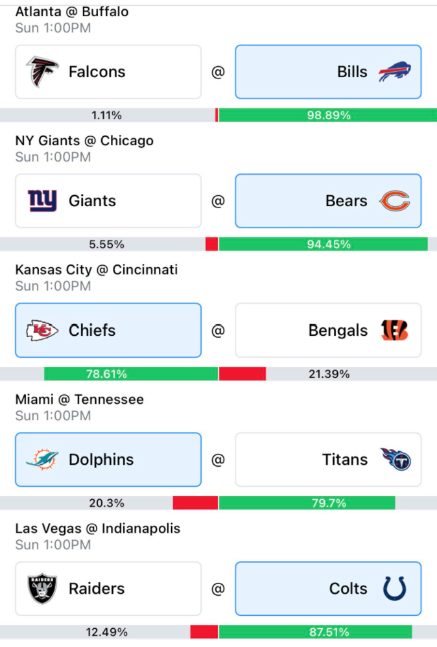Screen dimensions: 437x647
Task: Click the Tennessee Titans logo
Action: click(396, 459)
